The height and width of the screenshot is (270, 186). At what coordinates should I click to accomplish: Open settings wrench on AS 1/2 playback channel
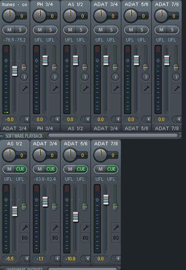[x=86, y=89]
